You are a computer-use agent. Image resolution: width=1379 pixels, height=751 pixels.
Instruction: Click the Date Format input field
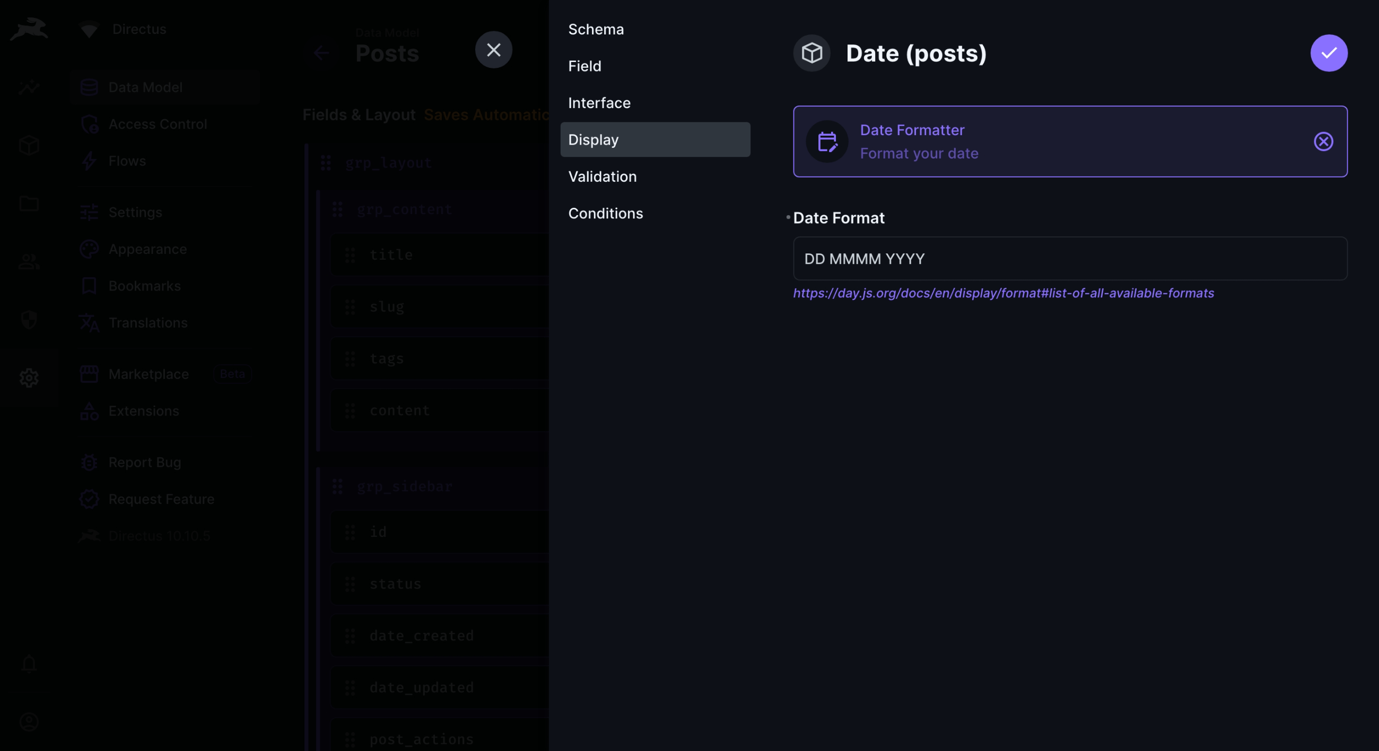point(1070,259)
